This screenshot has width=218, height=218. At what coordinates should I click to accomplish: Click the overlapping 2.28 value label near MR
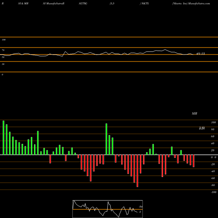pos(202,128)
